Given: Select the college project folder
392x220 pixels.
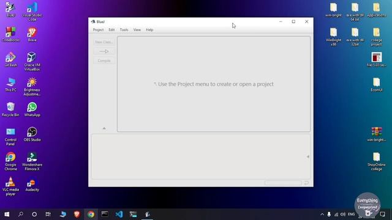Looking at the screenshot, I should (x=377, y=37).
